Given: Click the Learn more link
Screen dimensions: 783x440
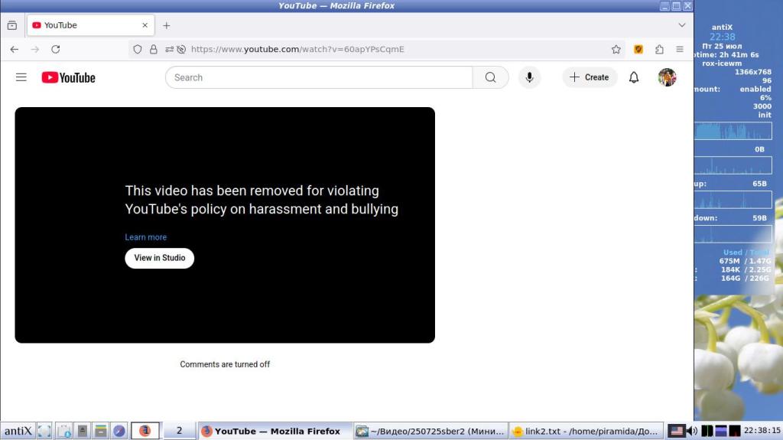Looking at the screenshot, I should (145, 237).
